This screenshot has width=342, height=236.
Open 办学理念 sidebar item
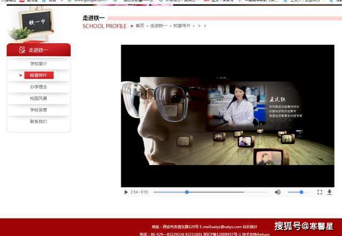pos(38,87)
